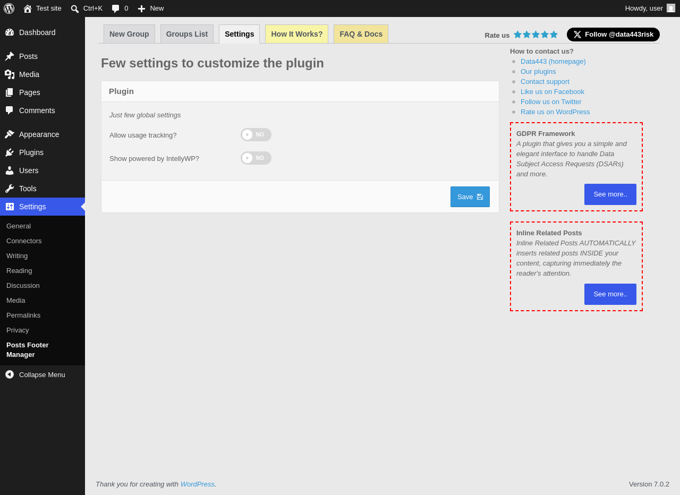Click the WordPress link in footer

[x=198, y=484]
